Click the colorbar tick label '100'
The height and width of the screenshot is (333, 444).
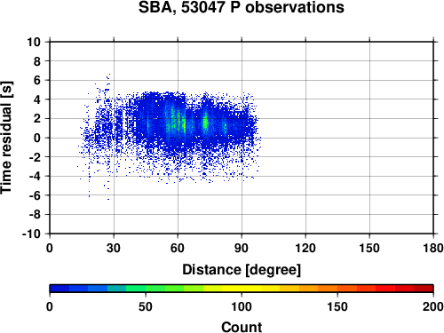coord(242,306)
